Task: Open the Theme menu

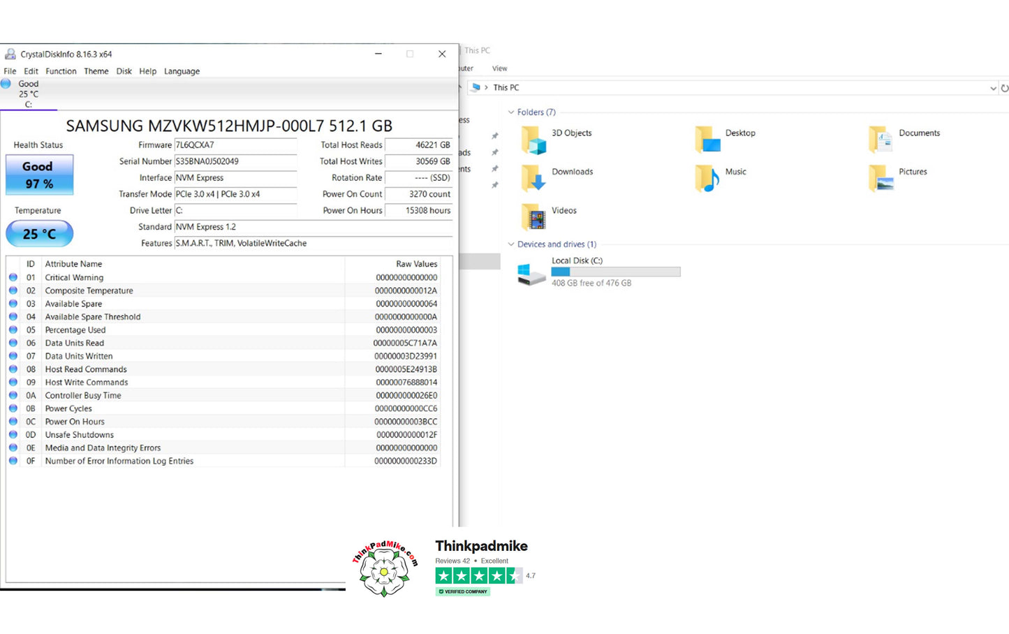Action: pyautogui.click(x=96, y=71)
